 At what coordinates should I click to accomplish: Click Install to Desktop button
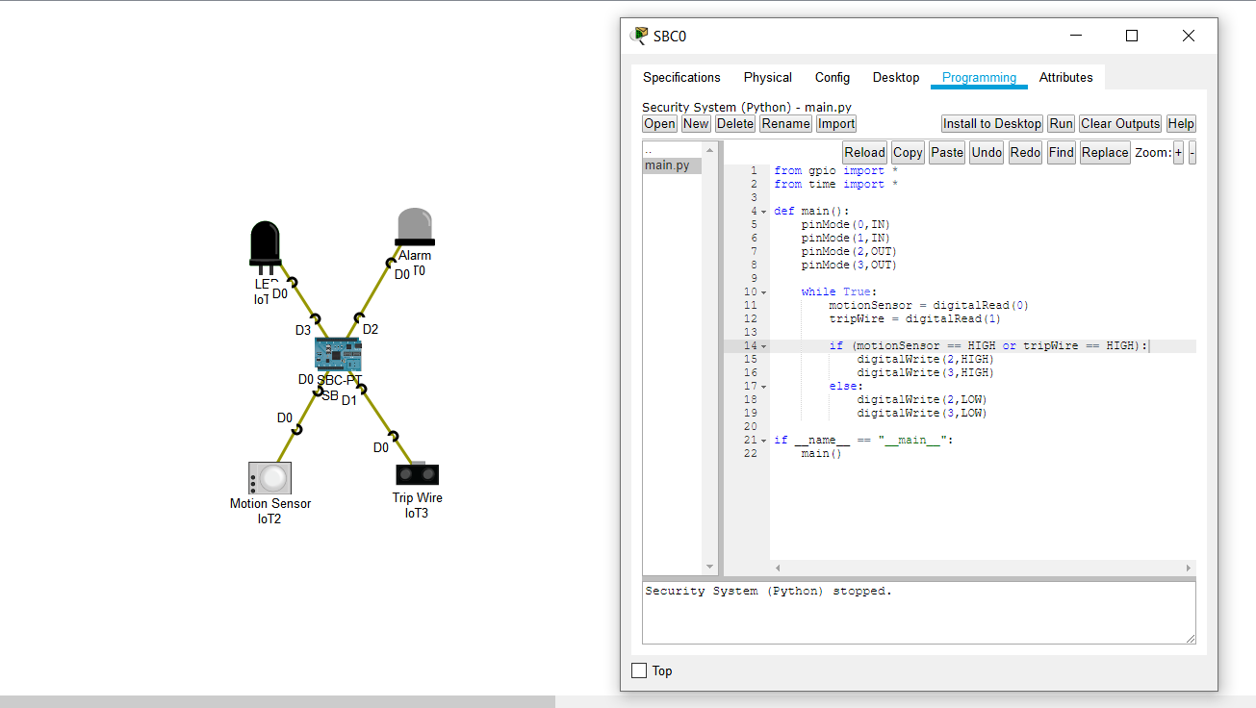(x=992, y=123)
